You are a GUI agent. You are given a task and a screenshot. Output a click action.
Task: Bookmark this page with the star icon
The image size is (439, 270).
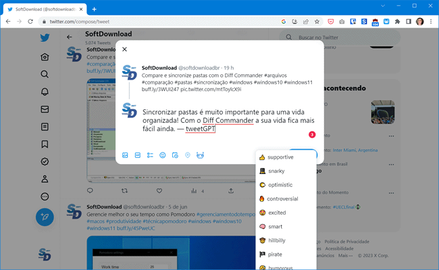(x=317, y=22)
